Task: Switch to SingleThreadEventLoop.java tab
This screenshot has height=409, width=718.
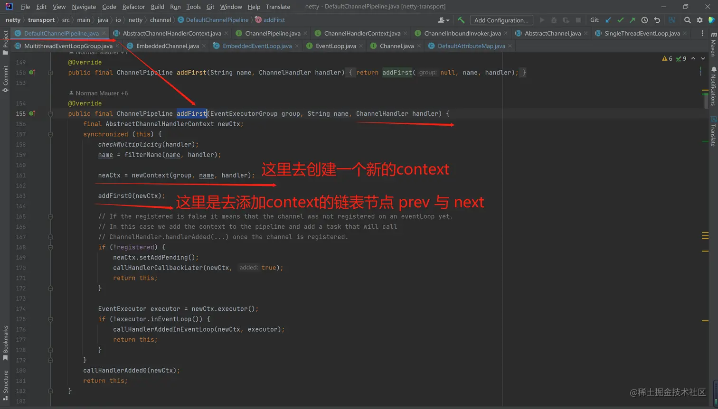Action: 642,33
